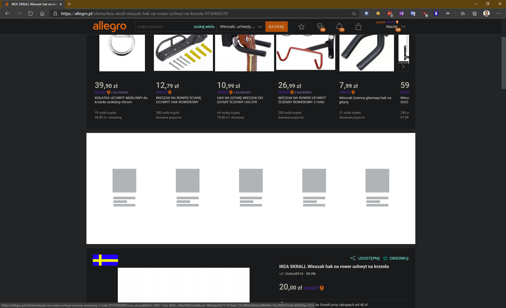Click the browser refresh button
Screen dimensions: 506x308
[31, 13]
